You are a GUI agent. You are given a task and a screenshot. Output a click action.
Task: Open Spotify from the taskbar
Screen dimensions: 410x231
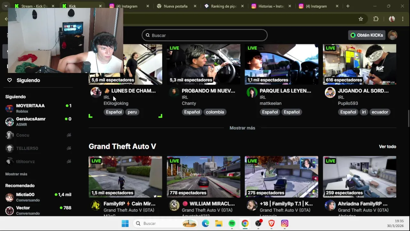pyautogui.click(x=232, y=224)
